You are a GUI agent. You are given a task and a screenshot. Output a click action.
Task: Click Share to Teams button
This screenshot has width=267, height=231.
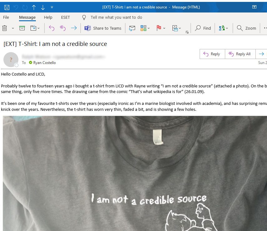tap(103, 28)
